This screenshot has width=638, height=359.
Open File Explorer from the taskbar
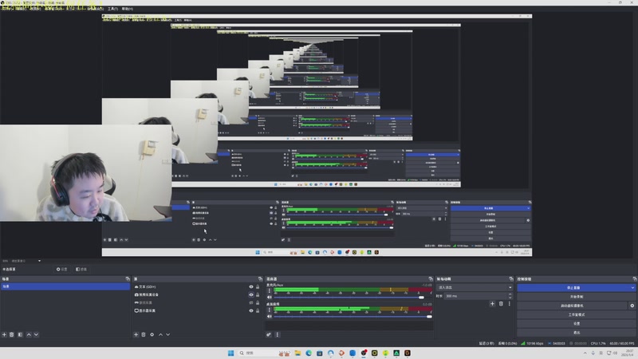pyautogui.click(x=297, y=353)
